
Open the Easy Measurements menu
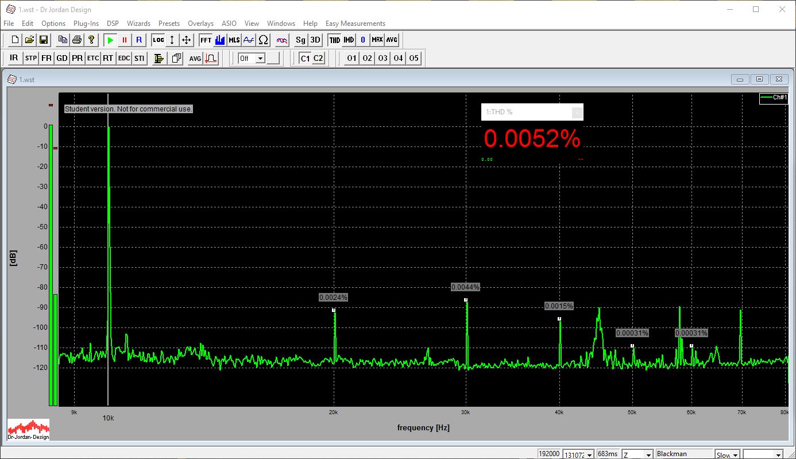tap(355, 24)
